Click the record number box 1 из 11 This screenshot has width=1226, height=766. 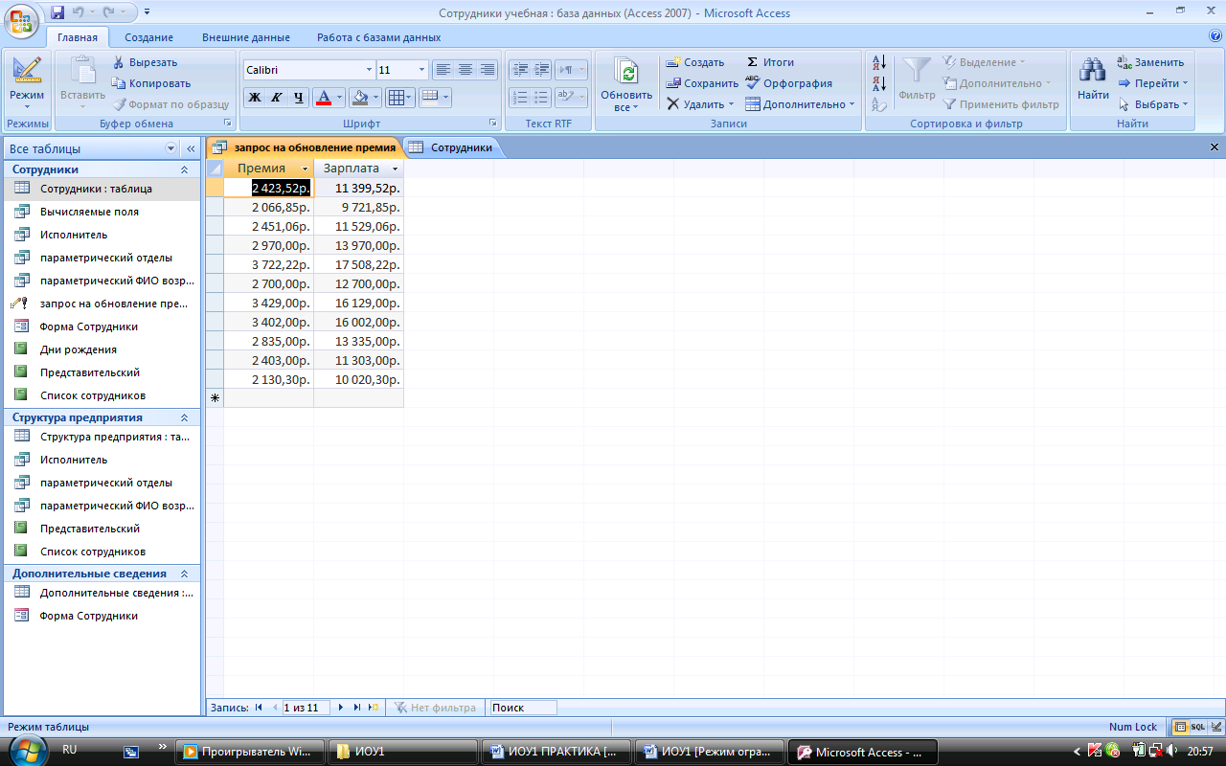305,708
